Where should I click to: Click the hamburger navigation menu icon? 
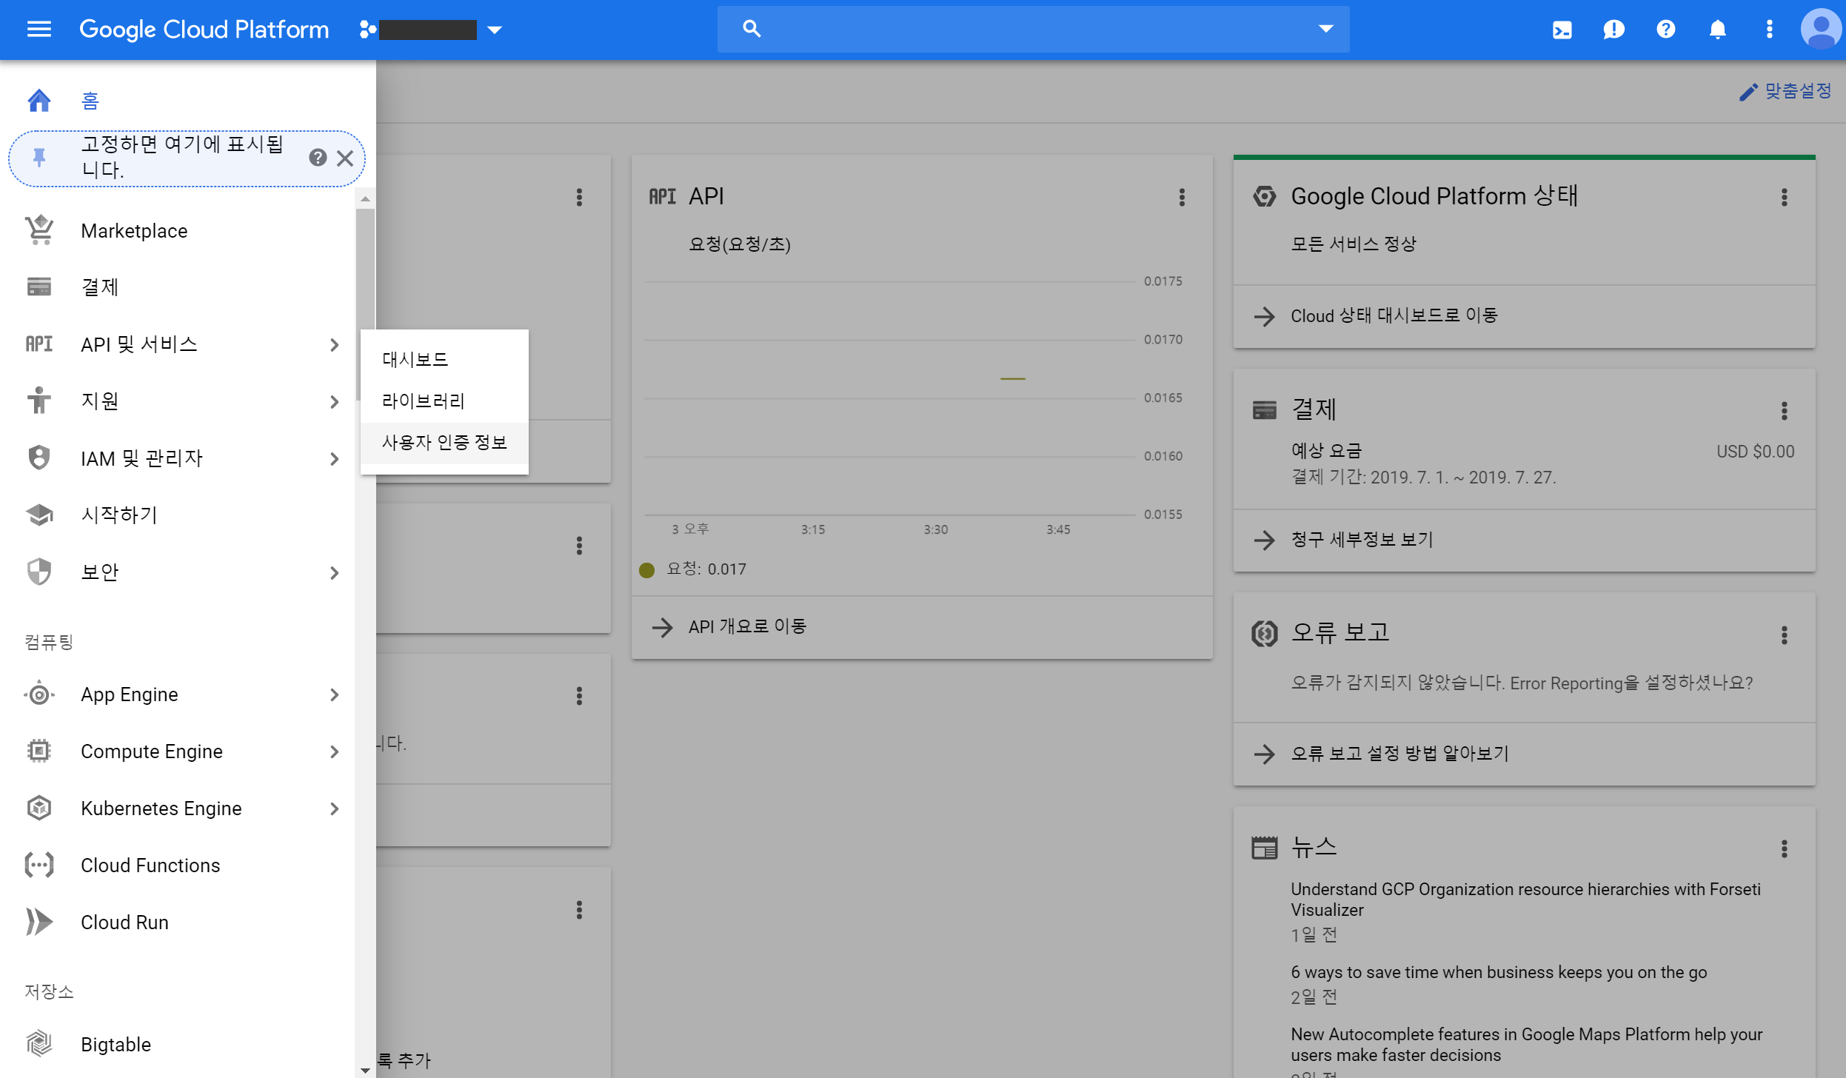(x=39, y=30)
